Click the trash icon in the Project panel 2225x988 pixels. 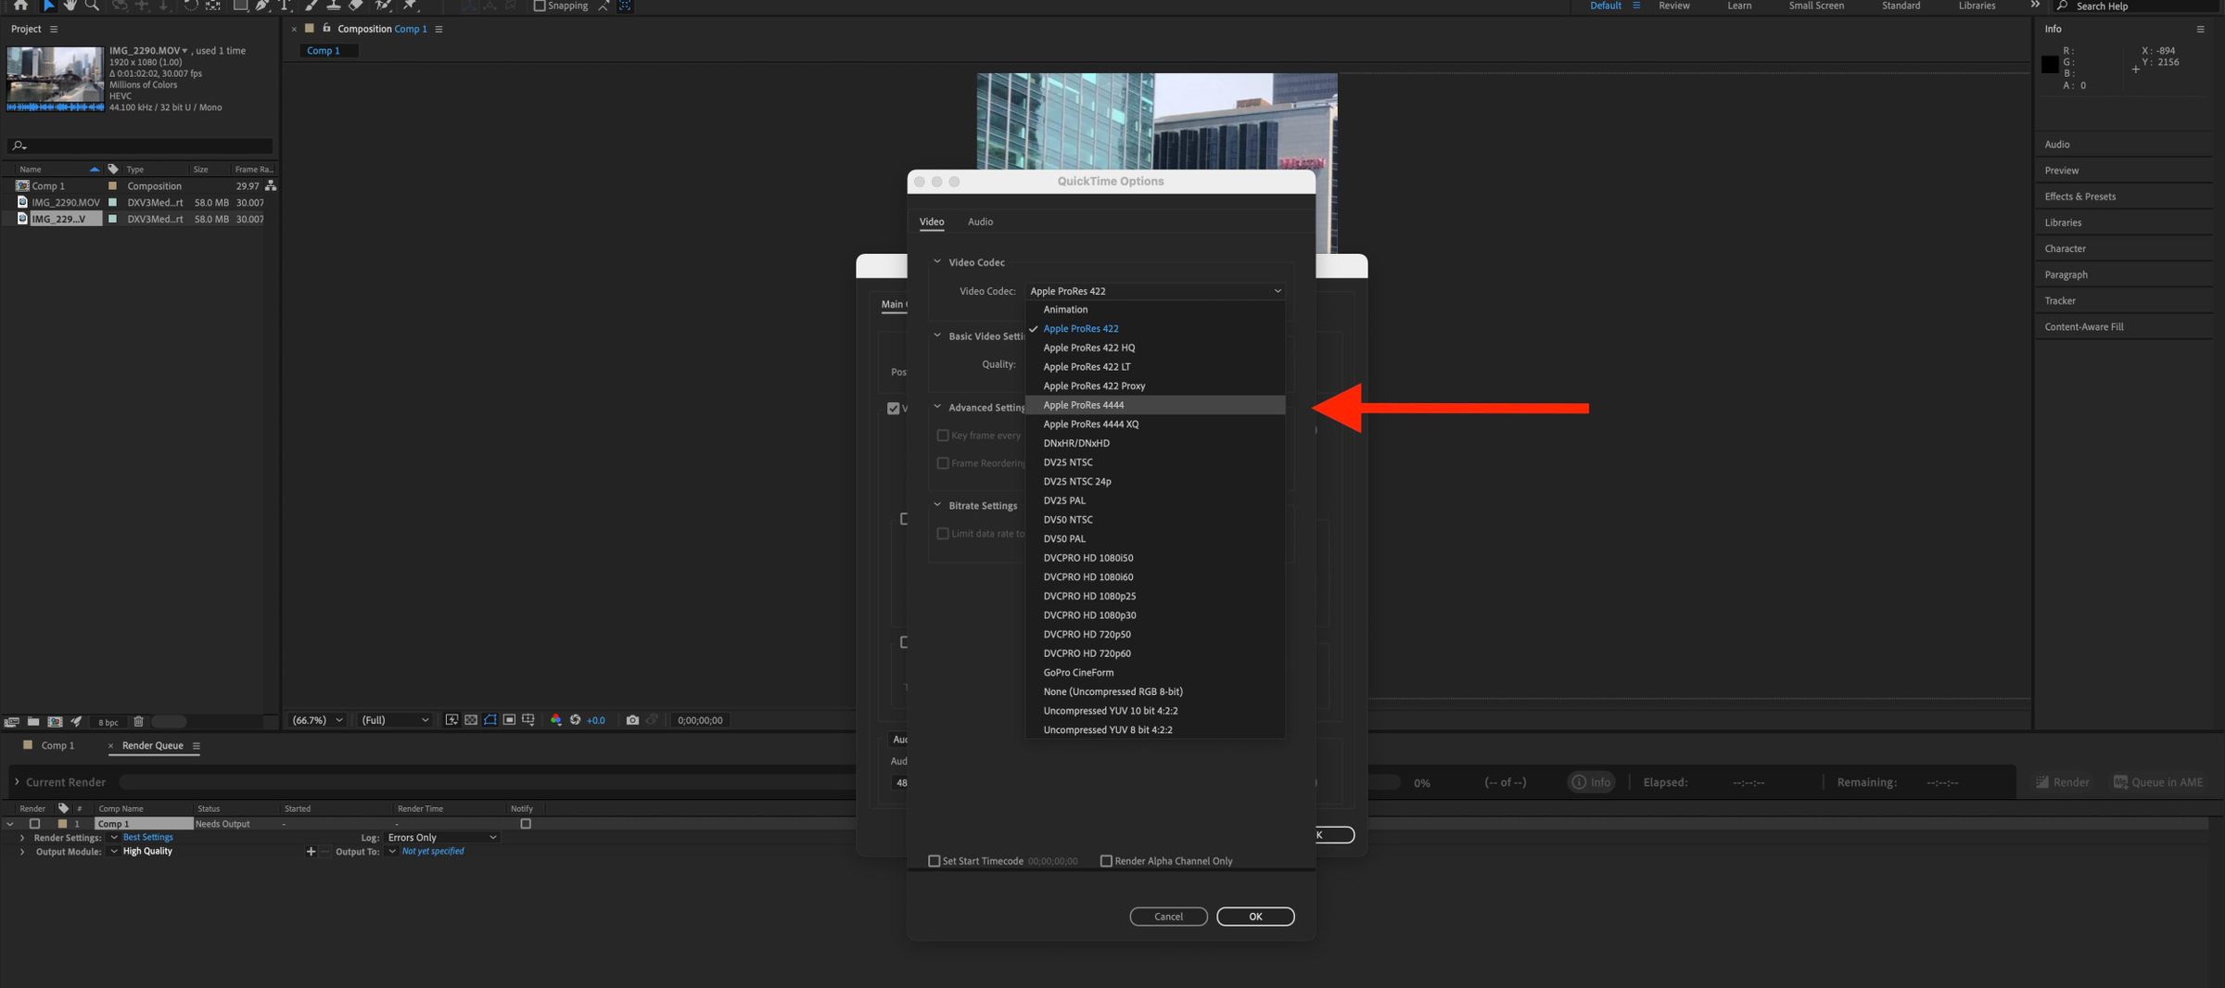[138, 721]
